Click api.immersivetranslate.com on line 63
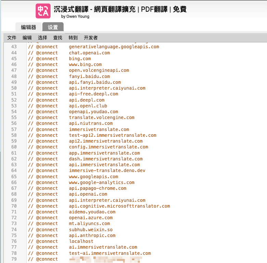This screenshot has width=267, height=263. (x=104, y=165)
